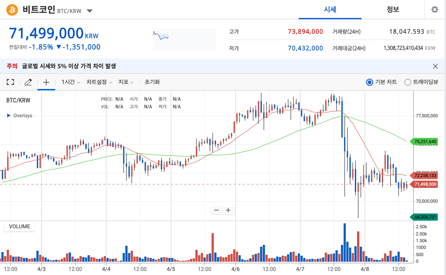Screen dimensions: 446x275
Task: Click the BTC/KRW chart label
Action: (x=18, y=100)
